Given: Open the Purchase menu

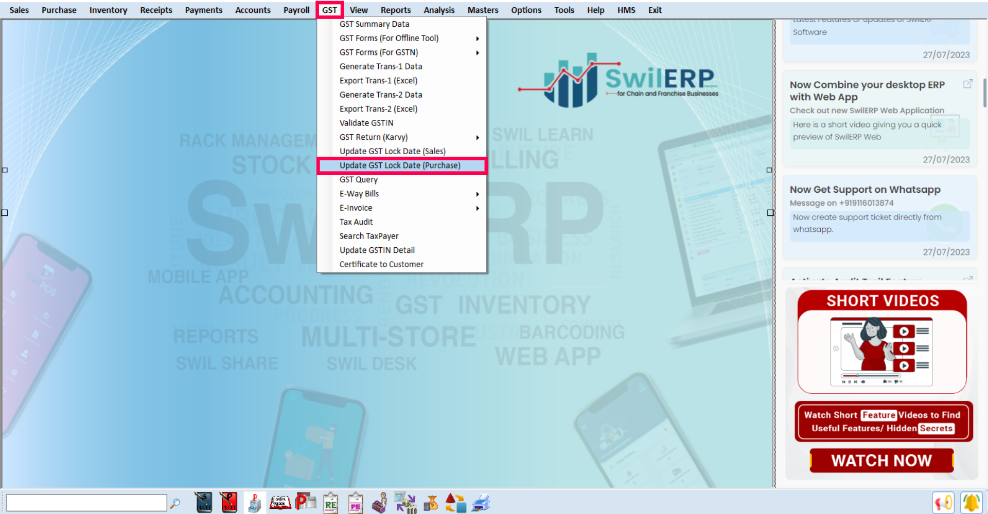Looking at the screenshot, I should (x=59, y=10).
